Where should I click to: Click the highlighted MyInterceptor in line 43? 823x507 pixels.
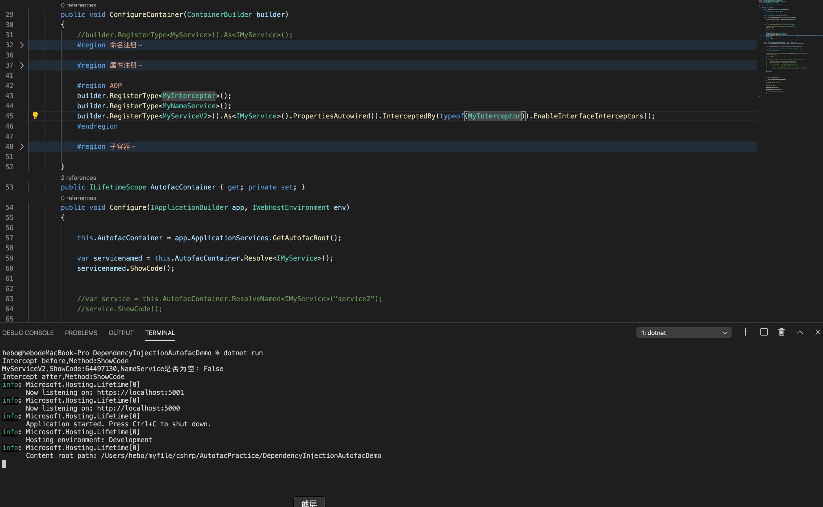point(189,96)
